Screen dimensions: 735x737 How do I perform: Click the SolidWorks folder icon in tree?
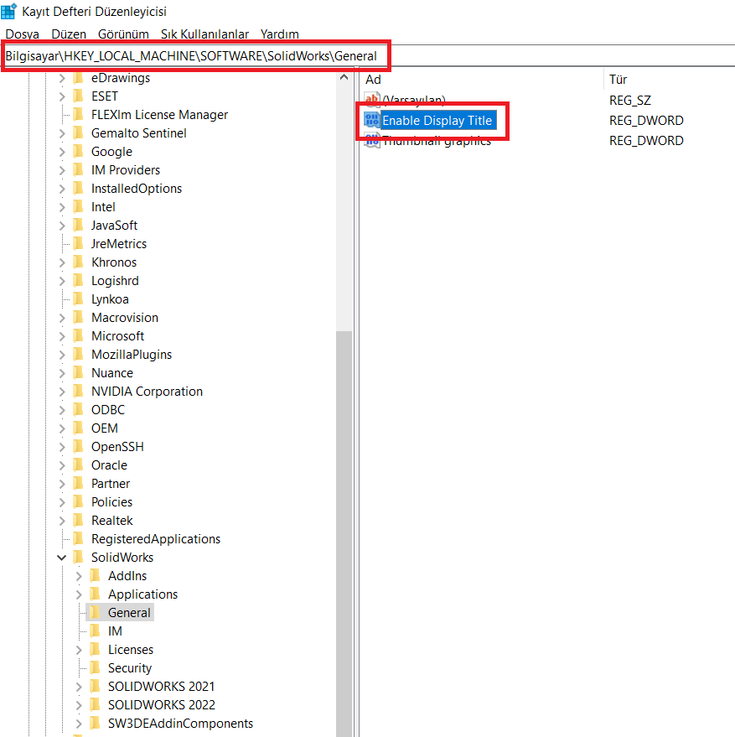[79, 558]
